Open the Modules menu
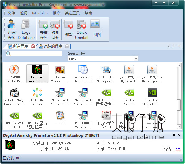This screenshot has width=185, height=164. click(x=40, y=13)
